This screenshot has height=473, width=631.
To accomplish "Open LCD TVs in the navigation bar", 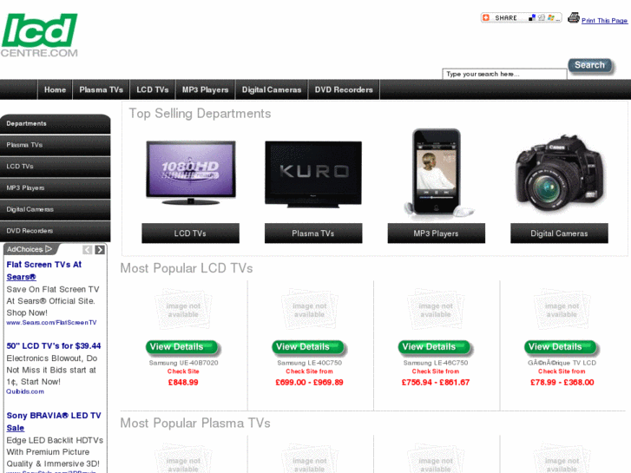I will point(153,89).
